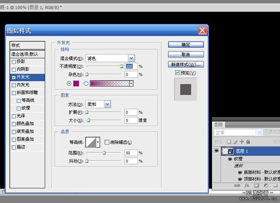
Task: Add a layer mask icon
Action: (256, 186)
